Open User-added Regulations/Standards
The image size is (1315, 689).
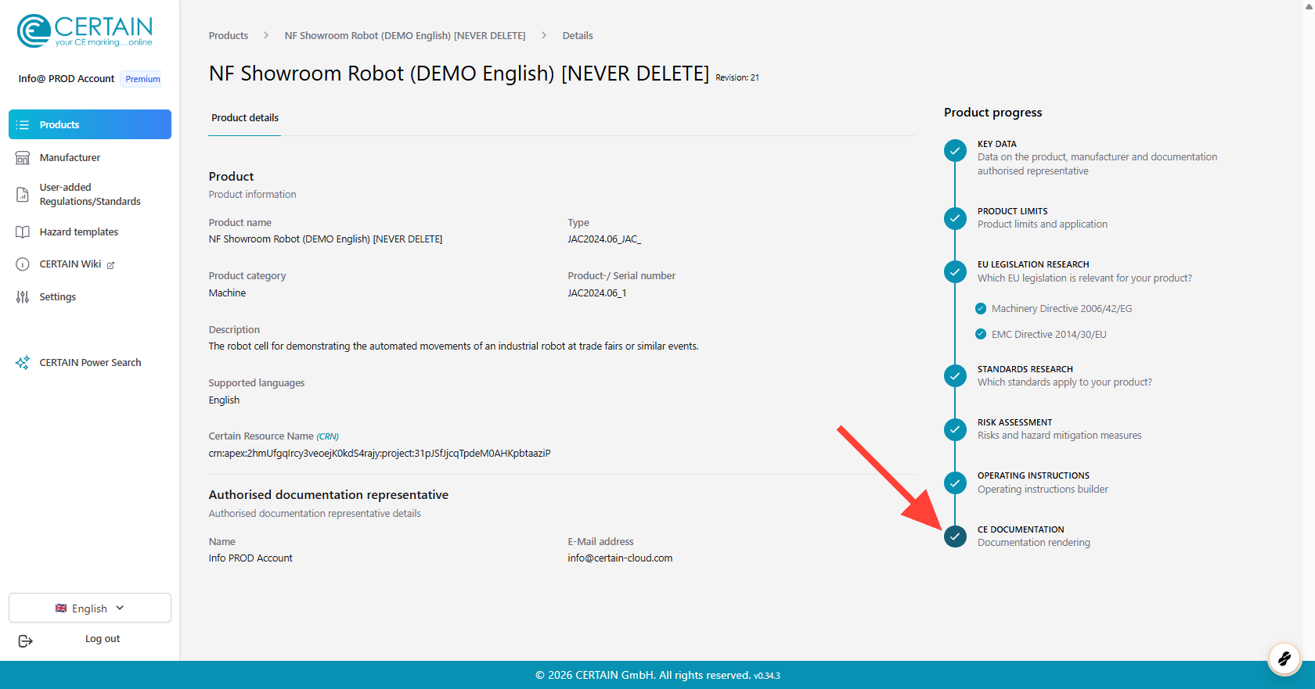pos(90,194)
